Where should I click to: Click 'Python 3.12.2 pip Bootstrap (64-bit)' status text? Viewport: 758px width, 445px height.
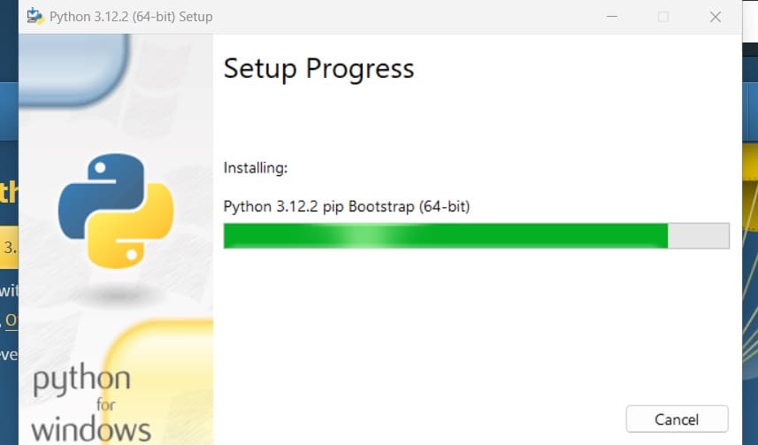[x=347, y=206]
